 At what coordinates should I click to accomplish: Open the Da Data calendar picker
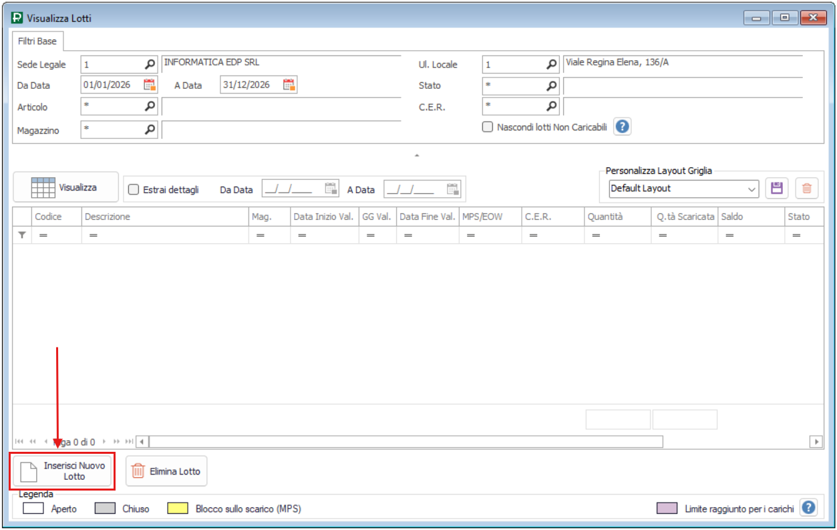click(150, 85)
